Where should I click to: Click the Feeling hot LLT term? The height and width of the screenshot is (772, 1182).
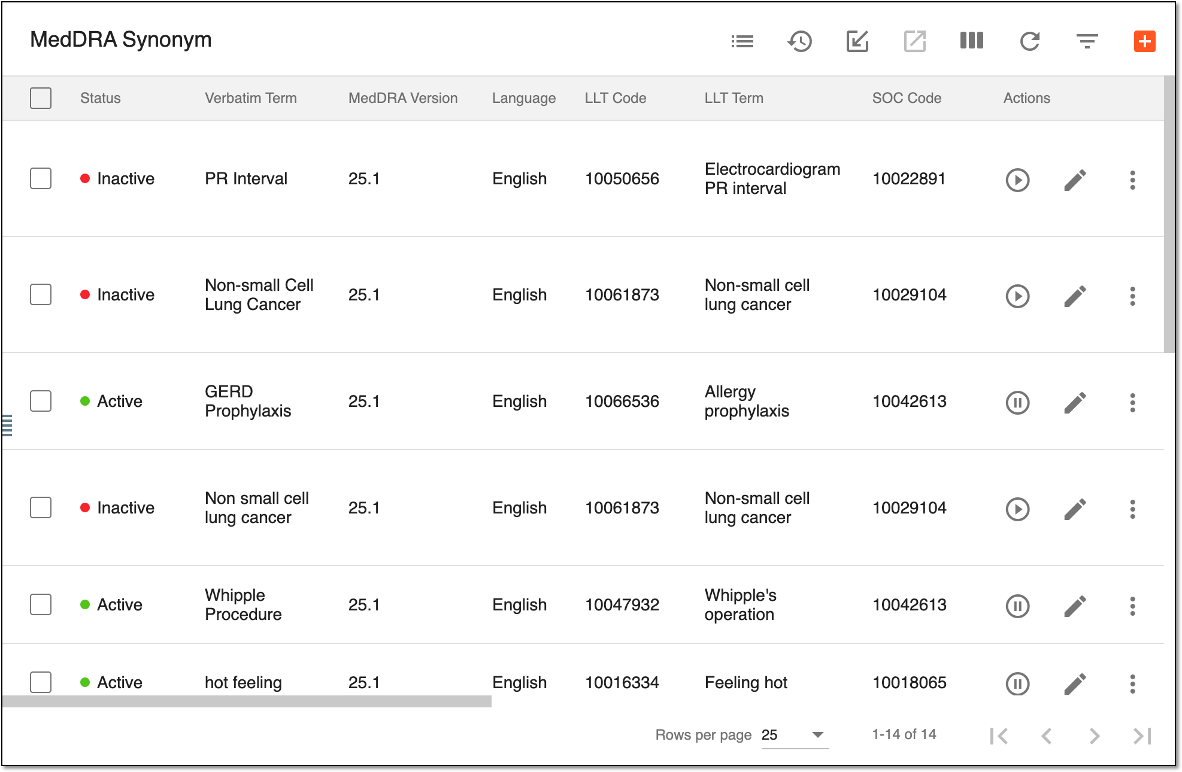pyautogui.click(x=746, y=682)
